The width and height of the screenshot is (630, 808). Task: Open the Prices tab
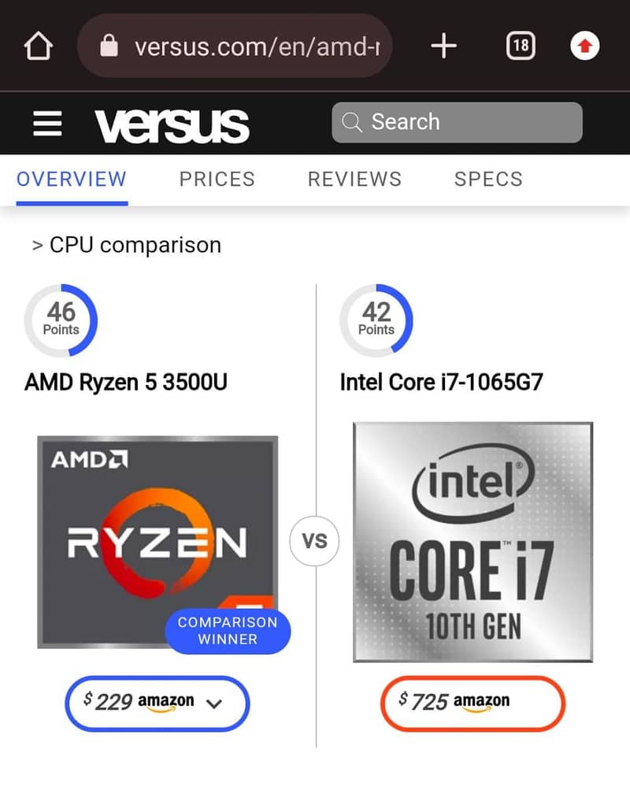217,180
